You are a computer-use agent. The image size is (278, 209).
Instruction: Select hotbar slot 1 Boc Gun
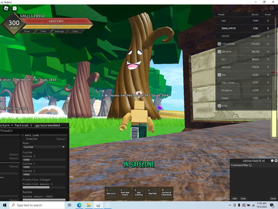pos(111,193)
